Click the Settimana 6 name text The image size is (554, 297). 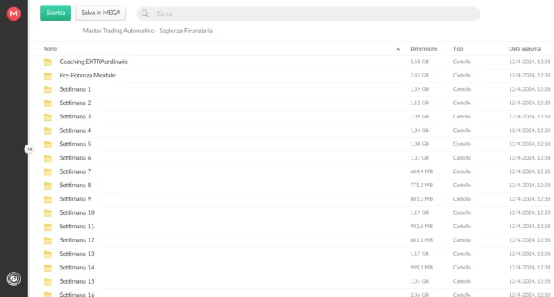click(75, 158)
